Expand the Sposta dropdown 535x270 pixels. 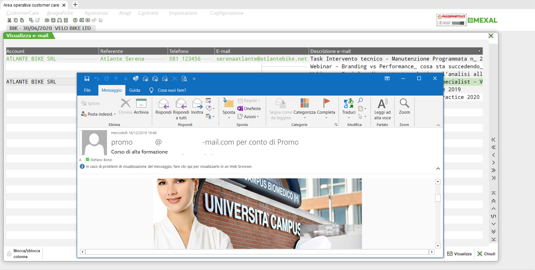point(229,118)
